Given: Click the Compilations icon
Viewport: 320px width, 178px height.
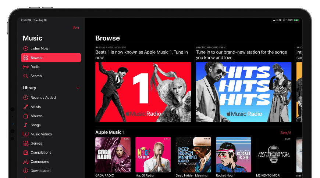Looking at the screenshot, I should 25,152.
